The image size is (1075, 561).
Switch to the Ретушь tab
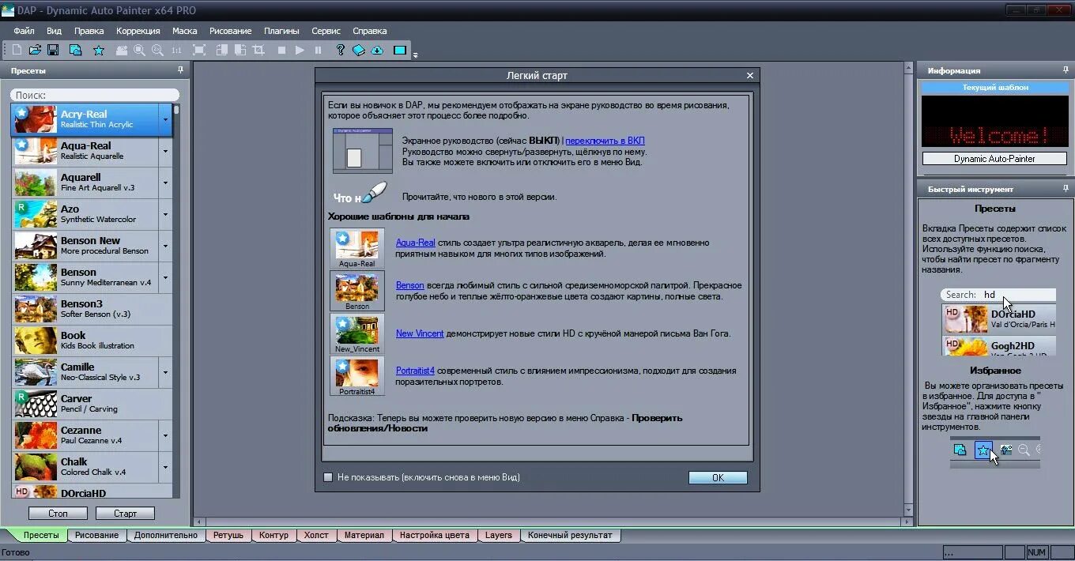(x=228, y=535)
